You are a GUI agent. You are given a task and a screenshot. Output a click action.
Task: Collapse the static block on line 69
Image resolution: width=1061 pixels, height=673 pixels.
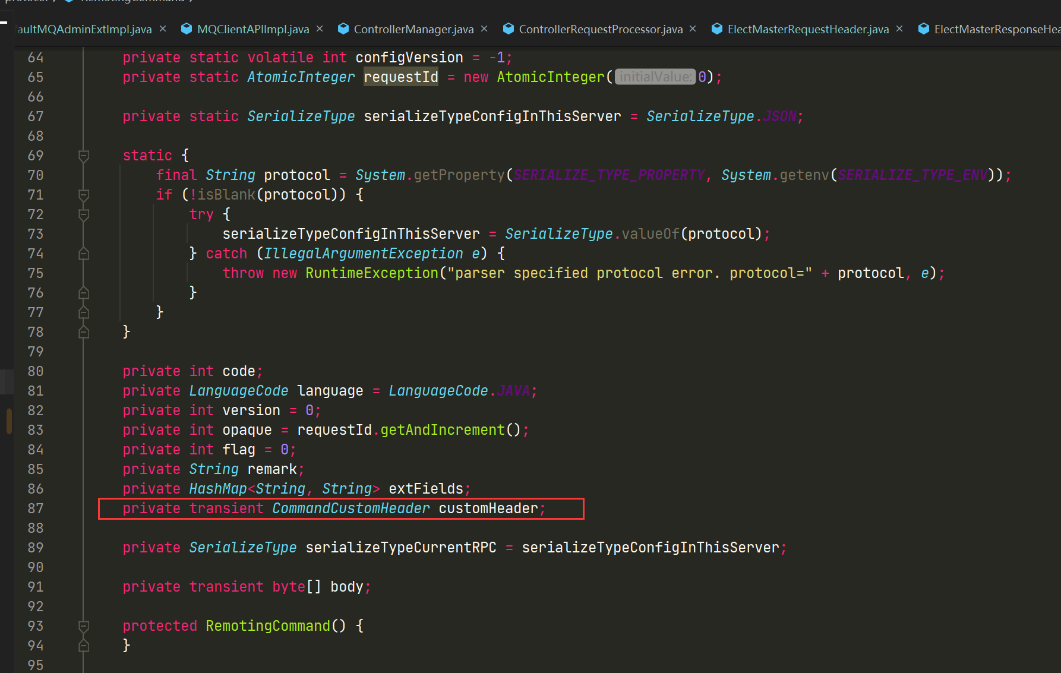(84, 156)
